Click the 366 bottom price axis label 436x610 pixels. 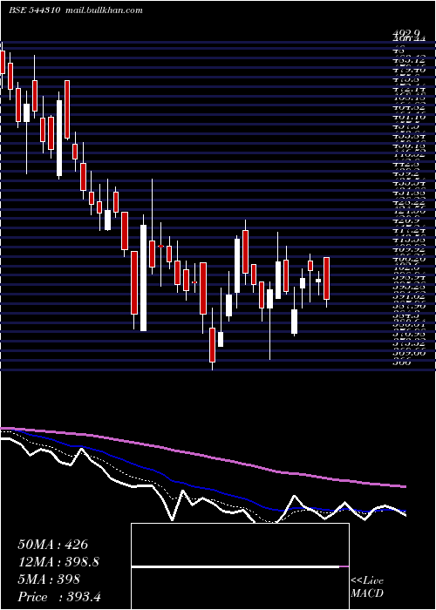pyautogui.click(x=401, y=363)
